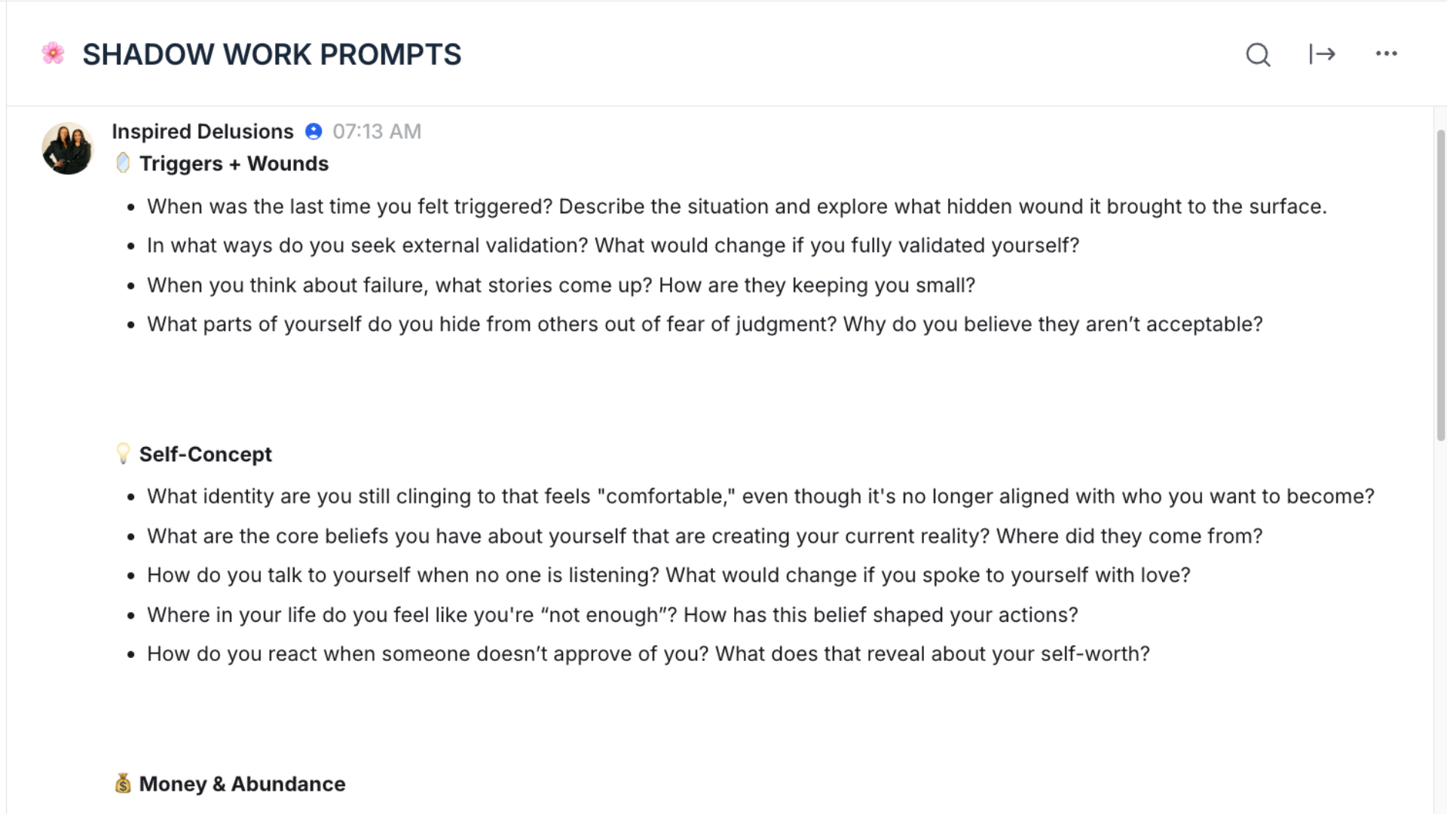Open search with the magnifying glass icon
This screenshot has width=1447, height=814.
point(1258,54)
